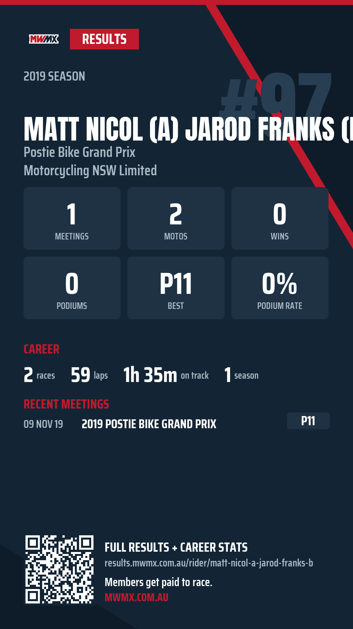This screenshot has width=353, height=629.
Task: Click the Career section heading
Action: pyautogui.click(x=42, y=349)
